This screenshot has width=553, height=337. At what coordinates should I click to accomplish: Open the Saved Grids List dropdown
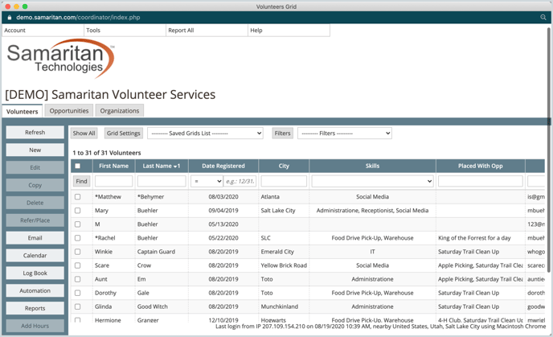pos(205,134)
